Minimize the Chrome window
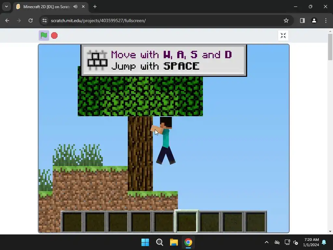 [x=296, y=7]
